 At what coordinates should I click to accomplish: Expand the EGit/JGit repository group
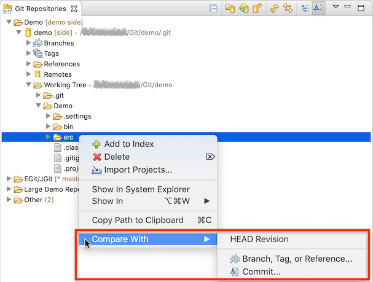[9, 179]
